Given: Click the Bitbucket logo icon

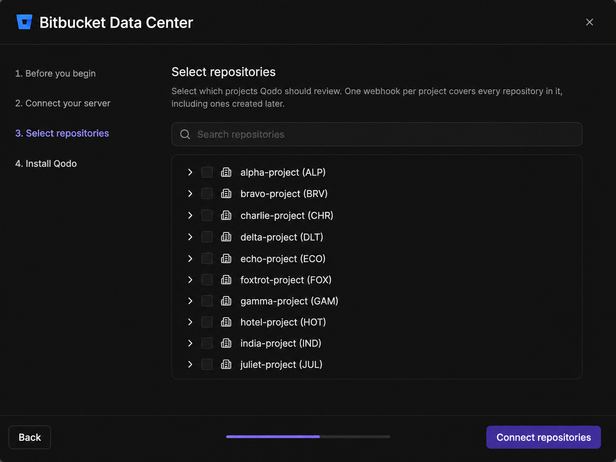Looking at the screenshot, I should tap(24, 22).
